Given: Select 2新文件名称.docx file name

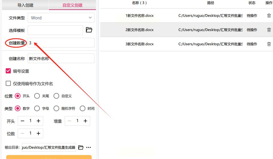Looking at the screenshot, I should [139, 30].
